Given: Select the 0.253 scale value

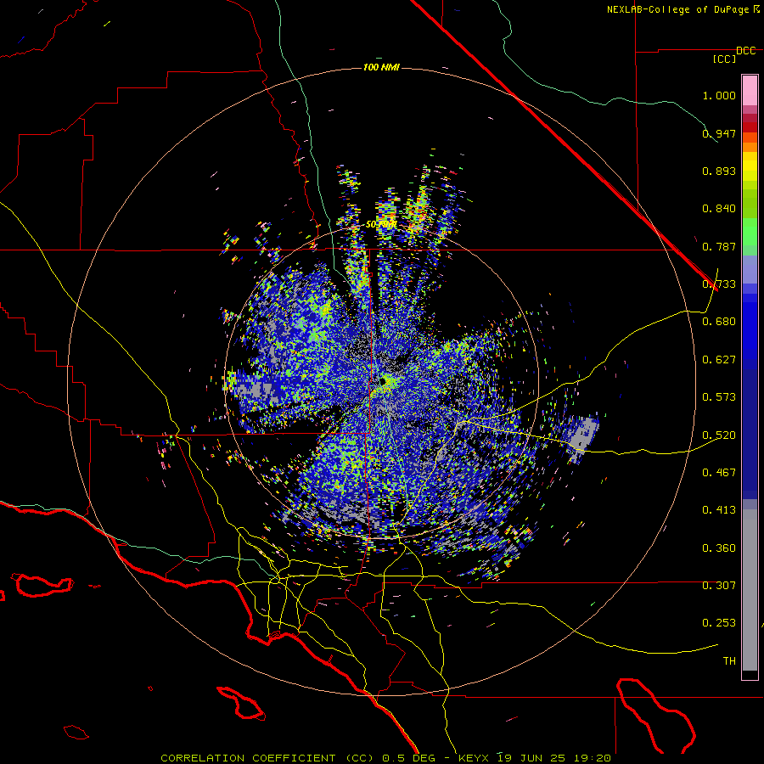Looking at the screenshot, I should [x=719, y=623].
